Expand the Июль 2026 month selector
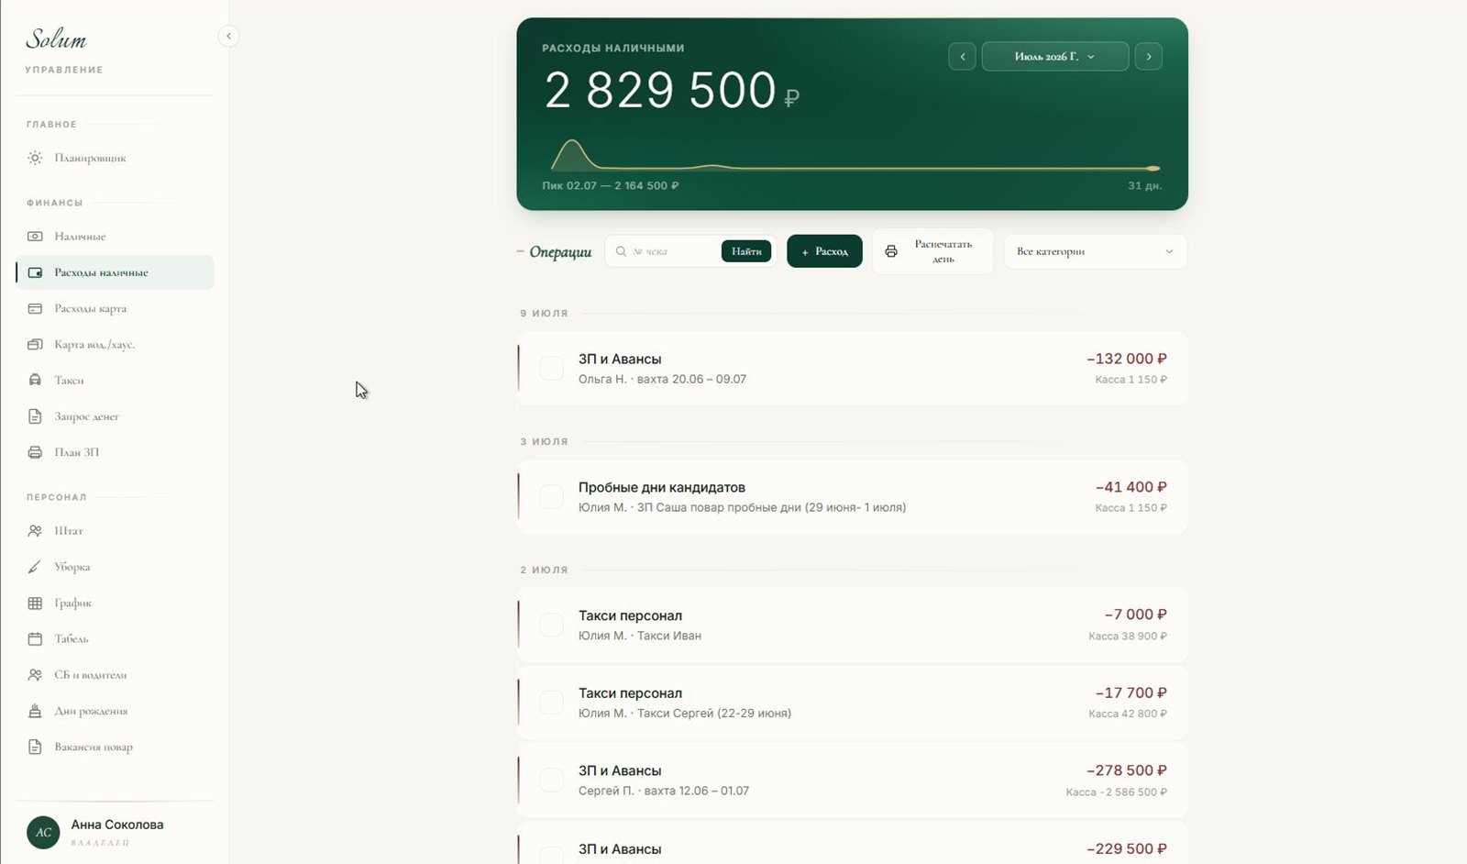1467x864 pixels. coord(1054,57)
